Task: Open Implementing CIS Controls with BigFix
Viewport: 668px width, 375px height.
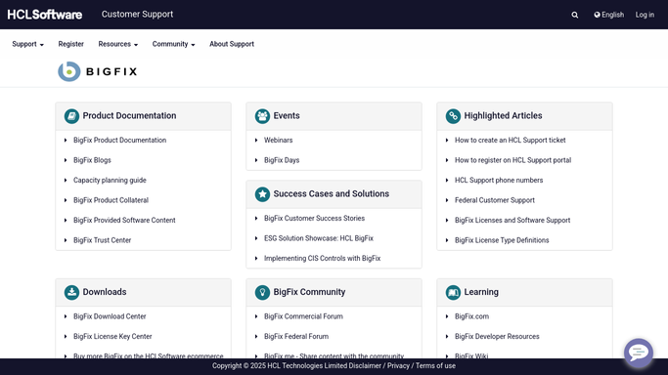Action: pyautogui.click(x=322, y=258)
